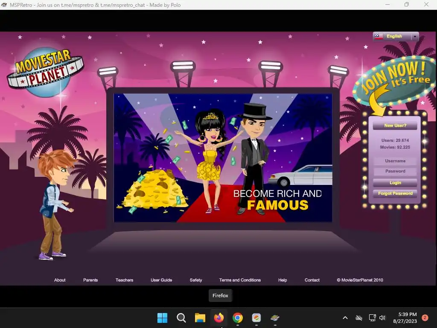Image resolution: width=437 pixels, height=328 pixels.
Task: Click the Forgot Password button
Action: point(395,193)
